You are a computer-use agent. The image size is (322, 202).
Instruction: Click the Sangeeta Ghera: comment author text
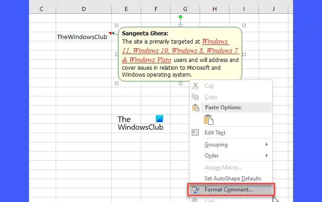coord(145,33)
